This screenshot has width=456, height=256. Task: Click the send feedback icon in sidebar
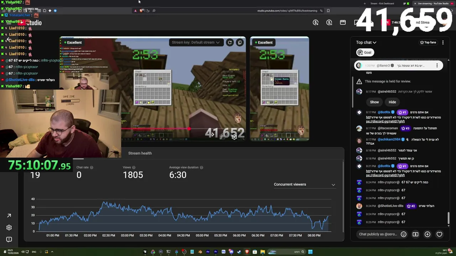tap(9, 239)
